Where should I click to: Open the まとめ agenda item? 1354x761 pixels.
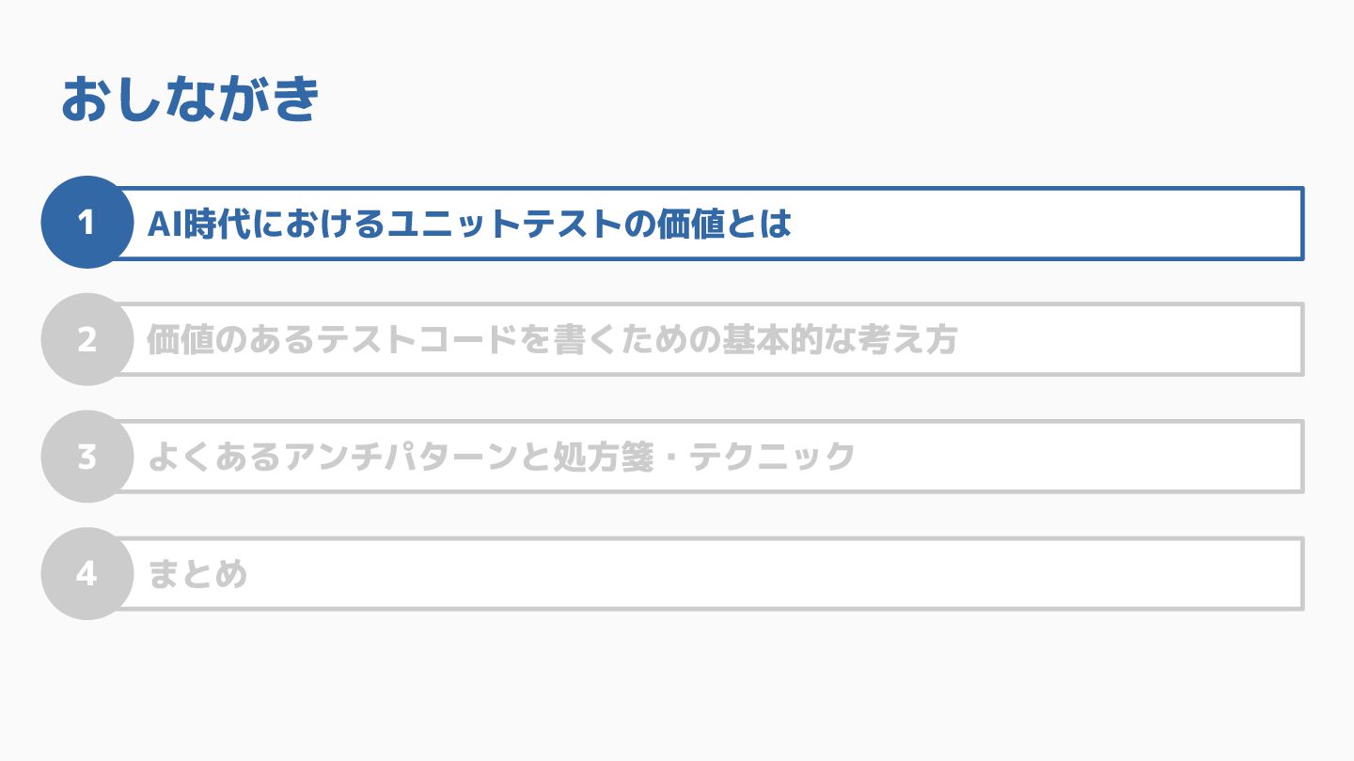click(x=197, y=573)
